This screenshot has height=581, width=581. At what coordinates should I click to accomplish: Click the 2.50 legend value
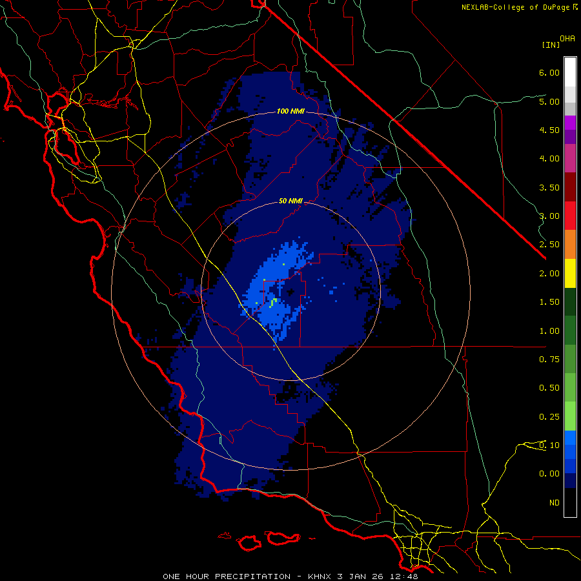tap(549, 245)
